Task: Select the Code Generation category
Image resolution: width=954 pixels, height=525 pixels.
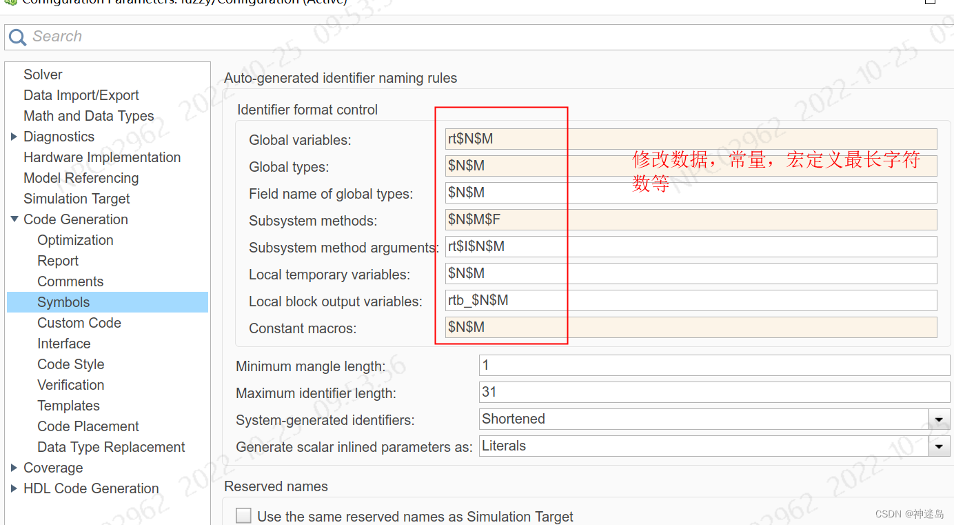Action: [76, 219]
